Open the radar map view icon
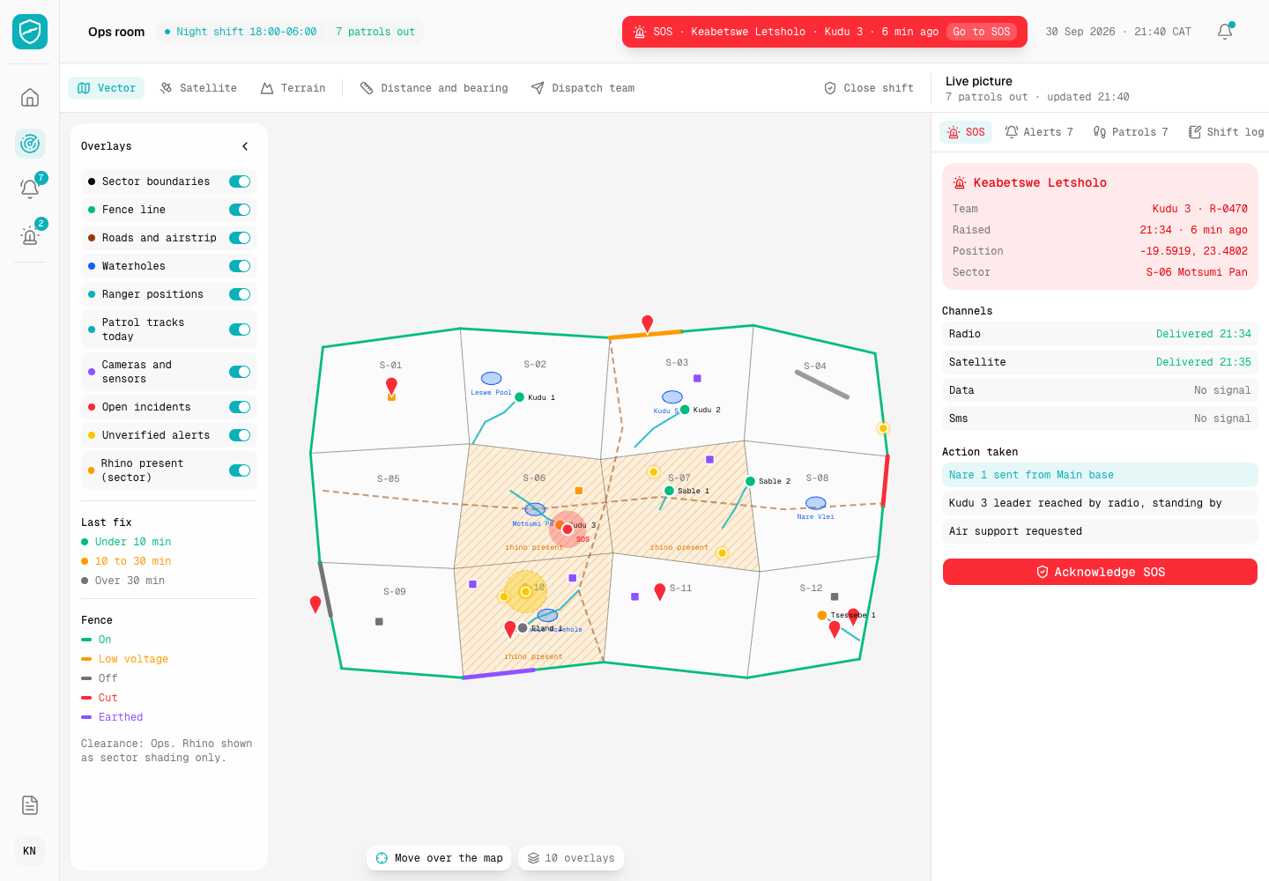The height and width of the screenshot is (881, 1269). (30, 144)
